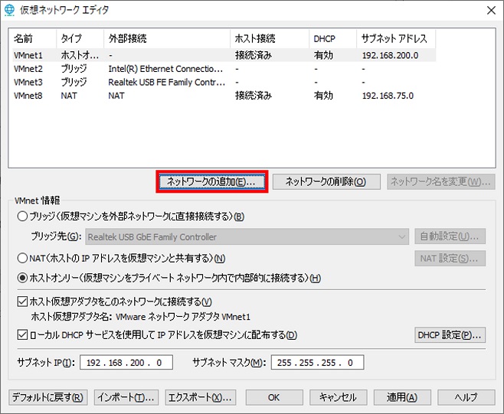Click ネットワークの削除 button
Screen dimensions: 504x414
pos(326,182)
